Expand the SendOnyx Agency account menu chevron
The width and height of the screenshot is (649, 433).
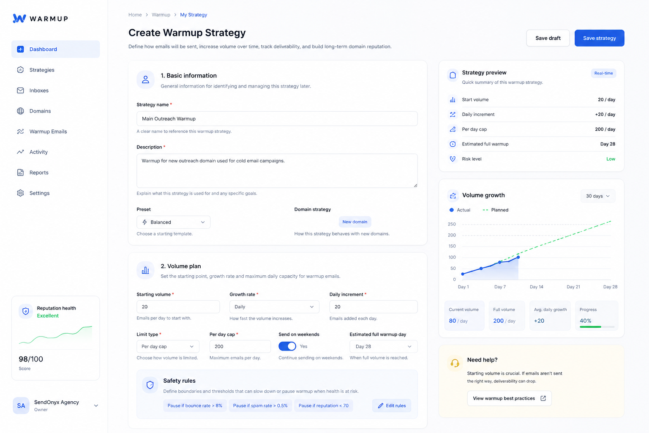96,406
